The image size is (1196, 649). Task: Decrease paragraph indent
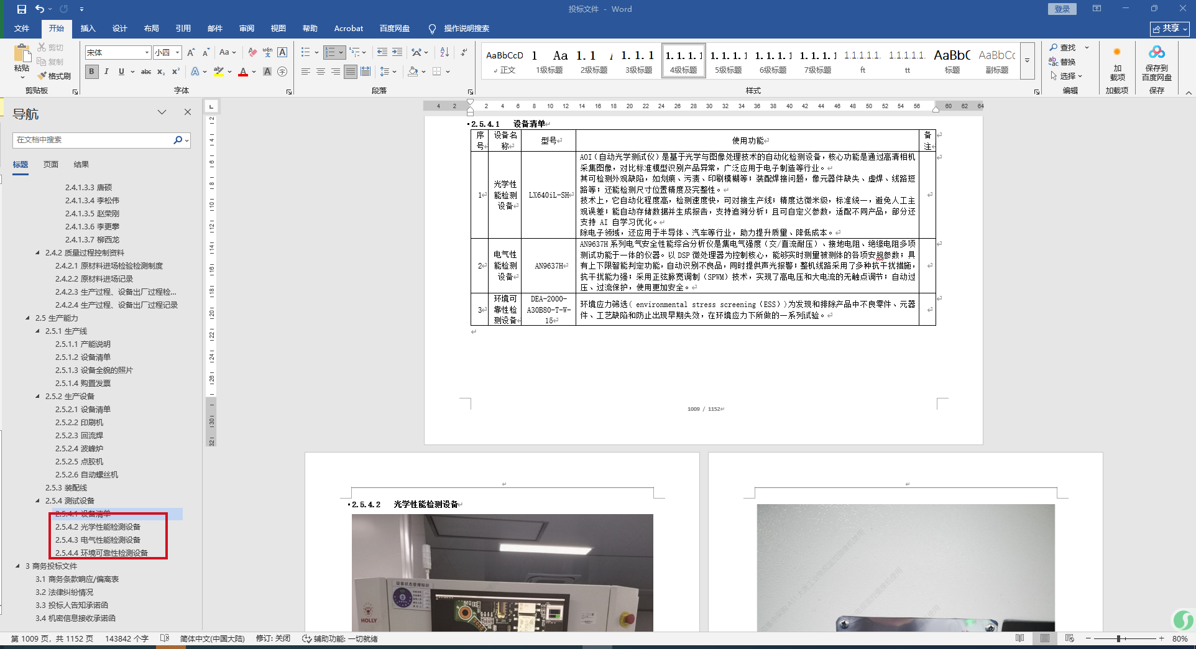[382, 52]
